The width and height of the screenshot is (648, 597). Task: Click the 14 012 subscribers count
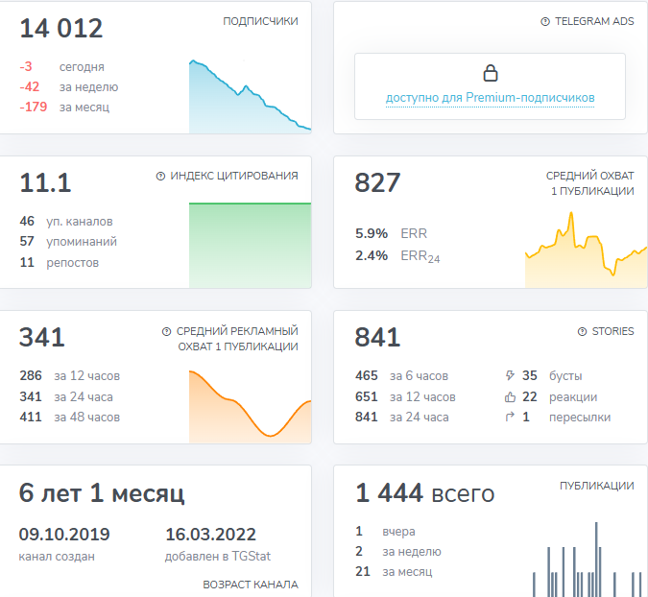(x=61, y=29)
